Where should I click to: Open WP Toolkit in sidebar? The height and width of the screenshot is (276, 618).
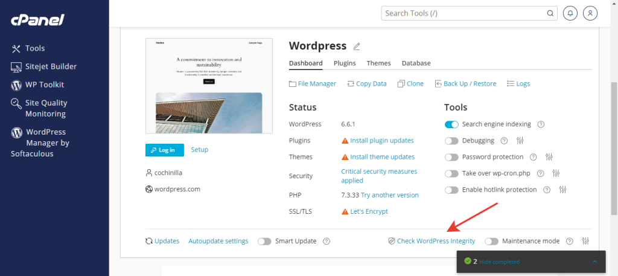pyautogui.click(x=44, y=85)
